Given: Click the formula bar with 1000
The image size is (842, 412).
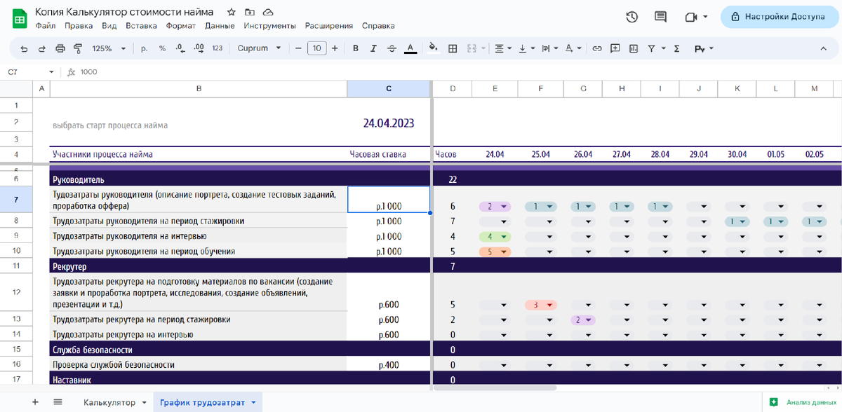Looking at the screenshot, I should point(456,72).
